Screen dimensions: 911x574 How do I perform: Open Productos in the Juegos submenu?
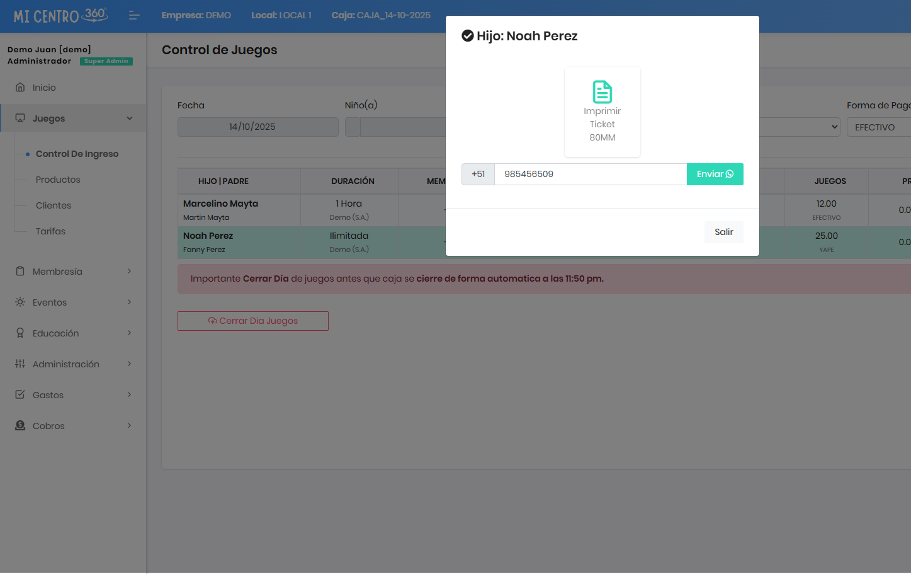click(x=58, y=180)
